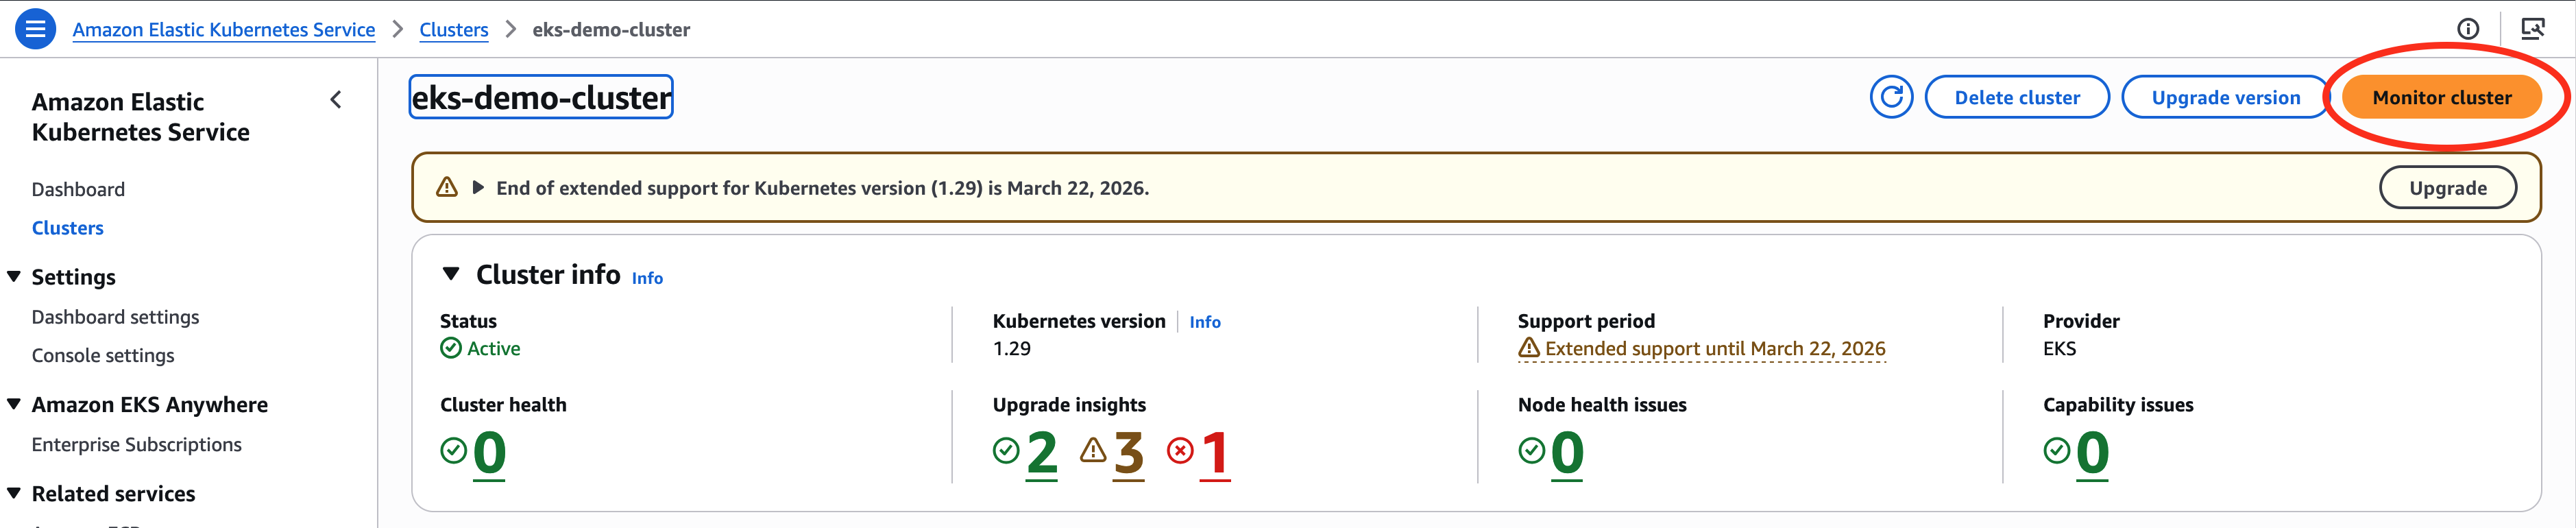This screenshot has height=528, width=2576.
Task: Open Enterprise Subscriptions in the sidebar
Action: click(x=136, y=445)
